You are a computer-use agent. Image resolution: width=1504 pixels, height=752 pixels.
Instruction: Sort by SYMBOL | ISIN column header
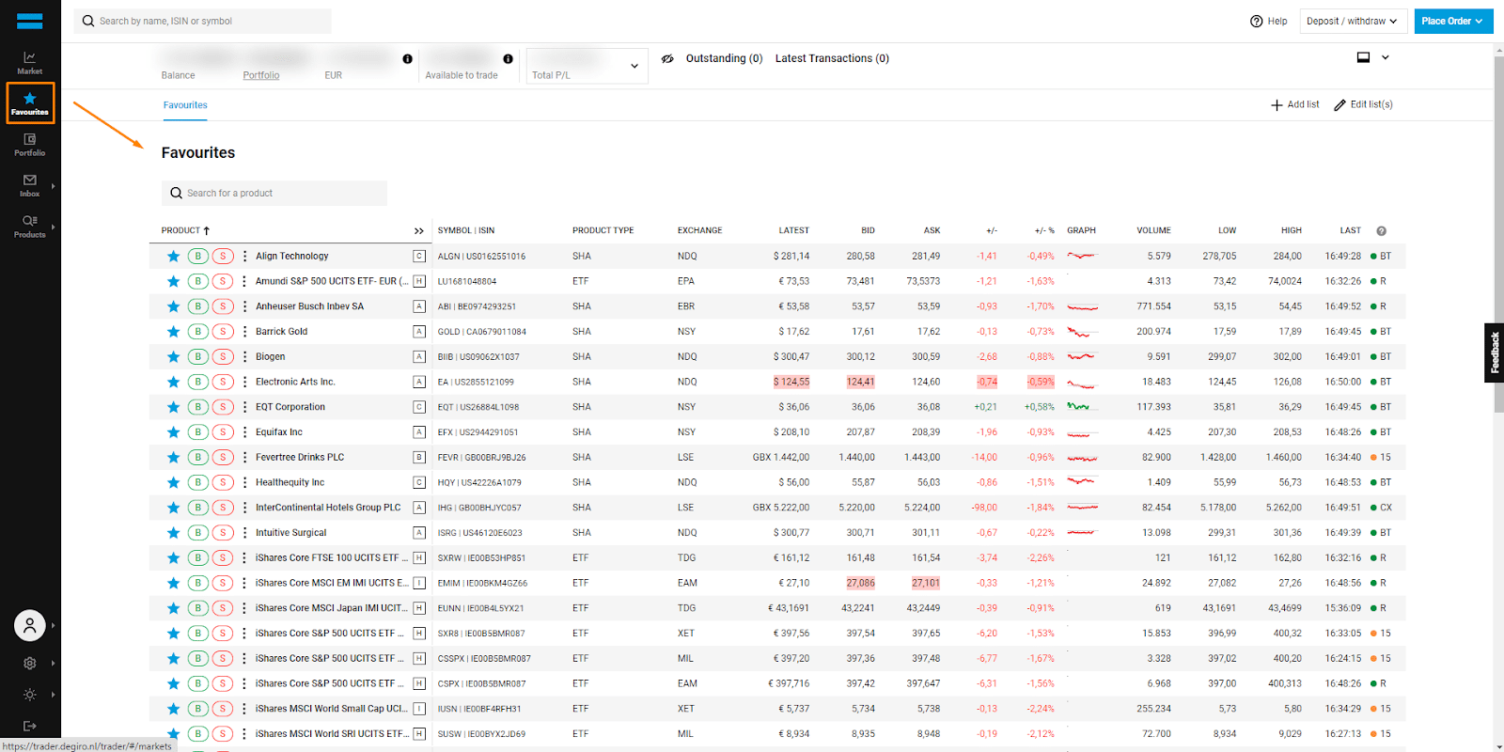point(466,230)
